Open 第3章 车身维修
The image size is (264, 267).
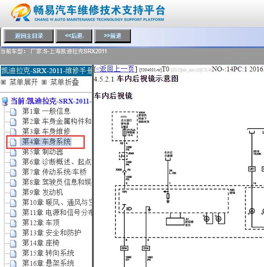[46, 131]
